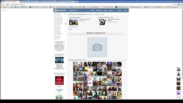
Task: Click the unread counter beside Мои Сообщения
Action: pyautogui.click(x=65, y=24)
